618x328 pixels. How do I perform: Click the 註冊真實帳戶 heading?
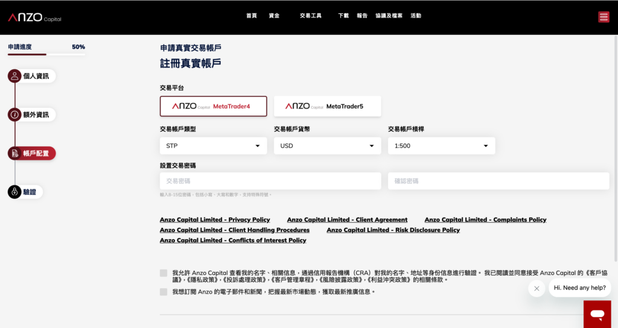(190, 63)
